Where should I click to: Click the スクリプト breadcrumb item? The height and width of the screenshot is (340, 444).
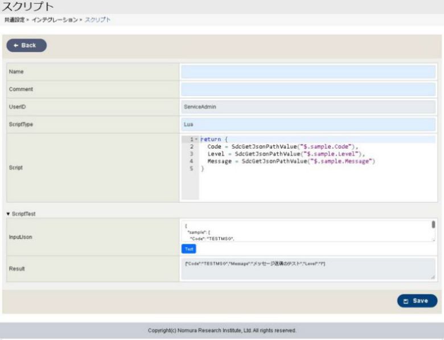pyautogui.click(x=98, y=20)
